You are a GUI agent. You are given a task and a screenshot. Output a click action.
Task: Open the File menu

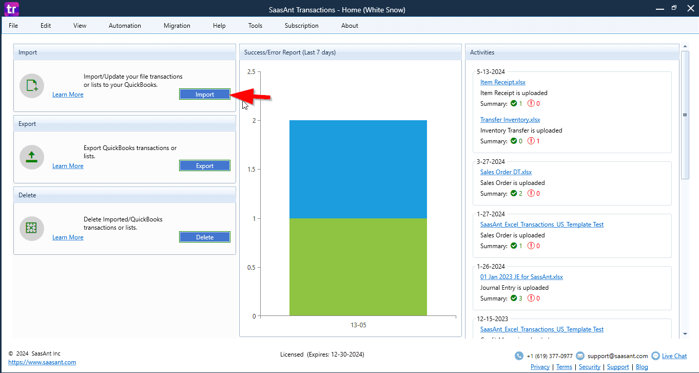coord(13,26)
